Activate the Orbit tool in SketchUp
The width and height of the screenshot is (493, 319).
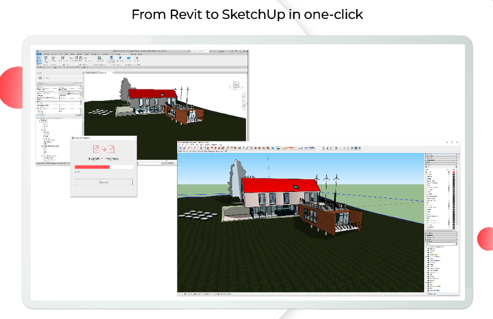[x=240, y=148]
